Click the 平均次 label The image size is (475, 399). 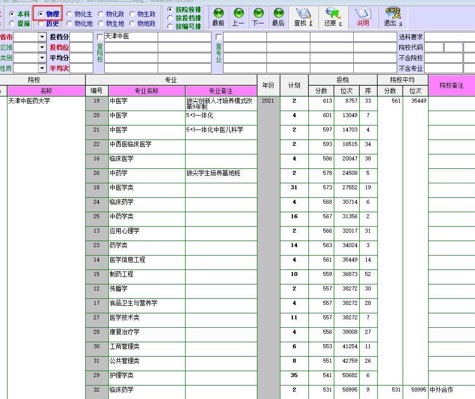click(59, 68)
